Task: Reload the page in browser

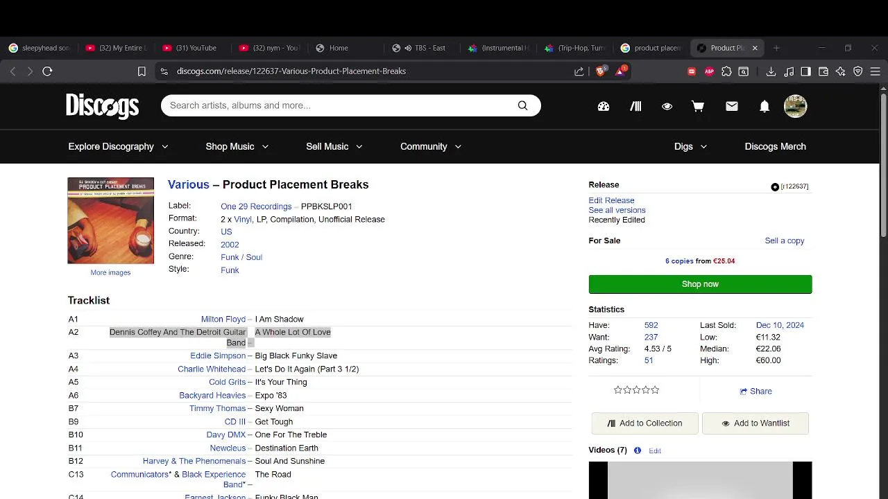Action: 47,71
